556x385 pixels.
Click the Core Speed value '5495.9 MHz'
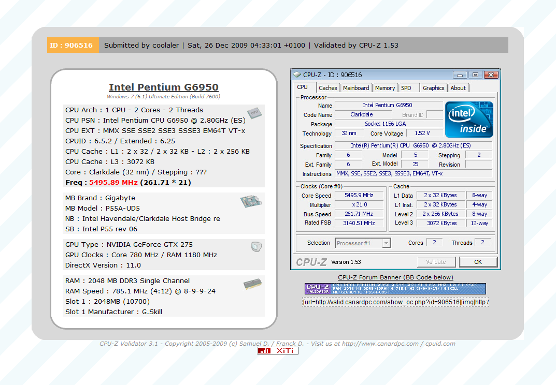pos(359,195)
